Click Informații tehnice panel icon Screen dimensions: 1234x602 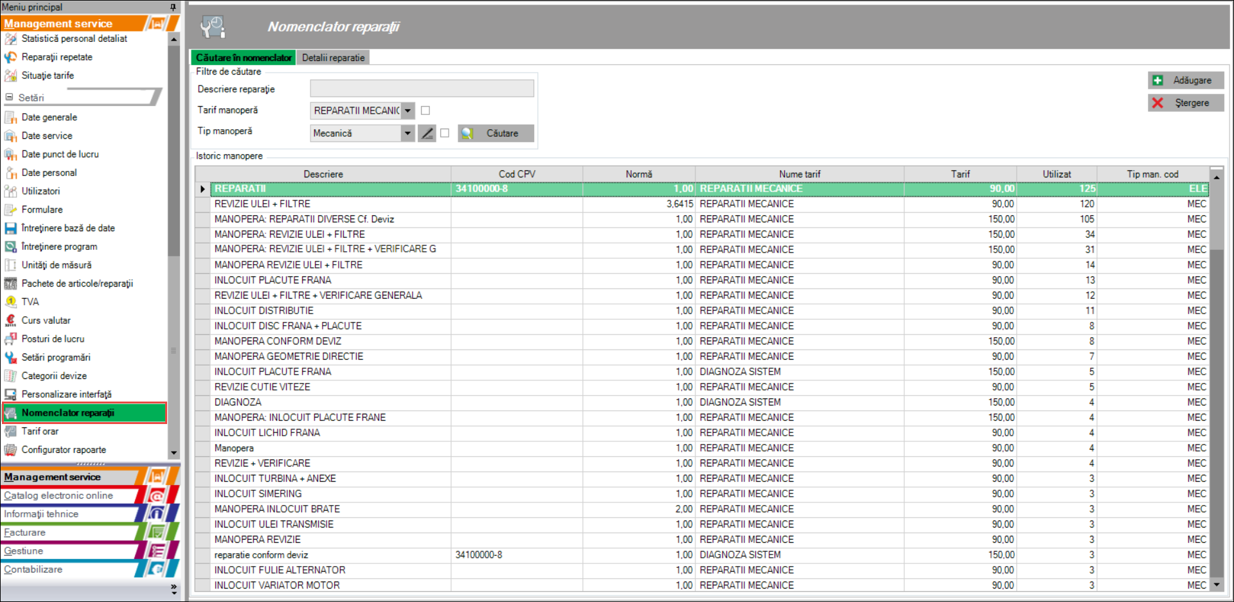[x=157, y=514]
